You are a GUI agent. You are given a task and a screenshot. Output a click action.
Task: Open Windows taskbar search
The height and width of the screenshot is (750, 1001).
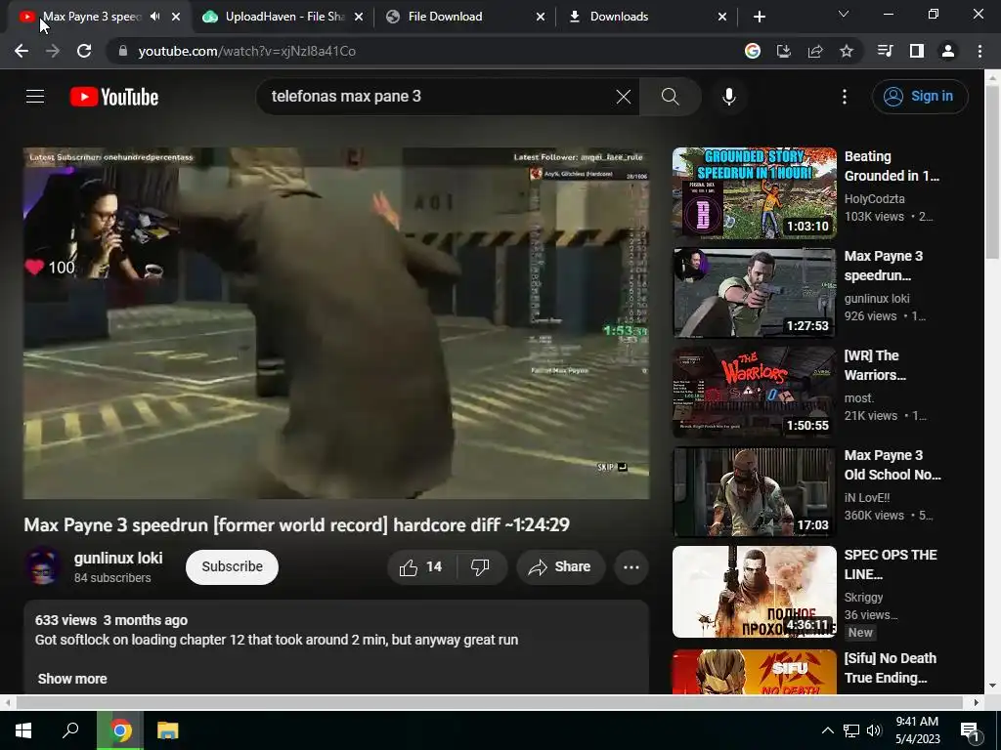pos(70,730)
